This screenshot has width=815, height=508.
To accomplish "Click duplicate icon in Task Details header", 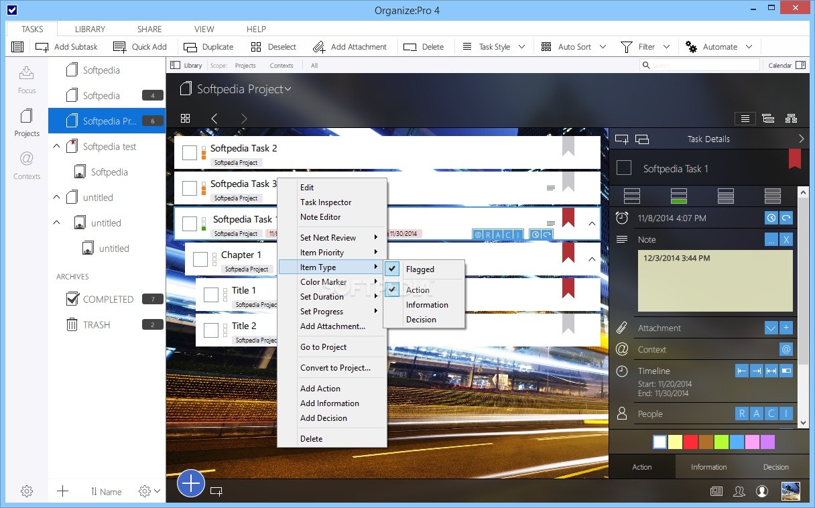I will pyautogui.click(x=641, y=139).
